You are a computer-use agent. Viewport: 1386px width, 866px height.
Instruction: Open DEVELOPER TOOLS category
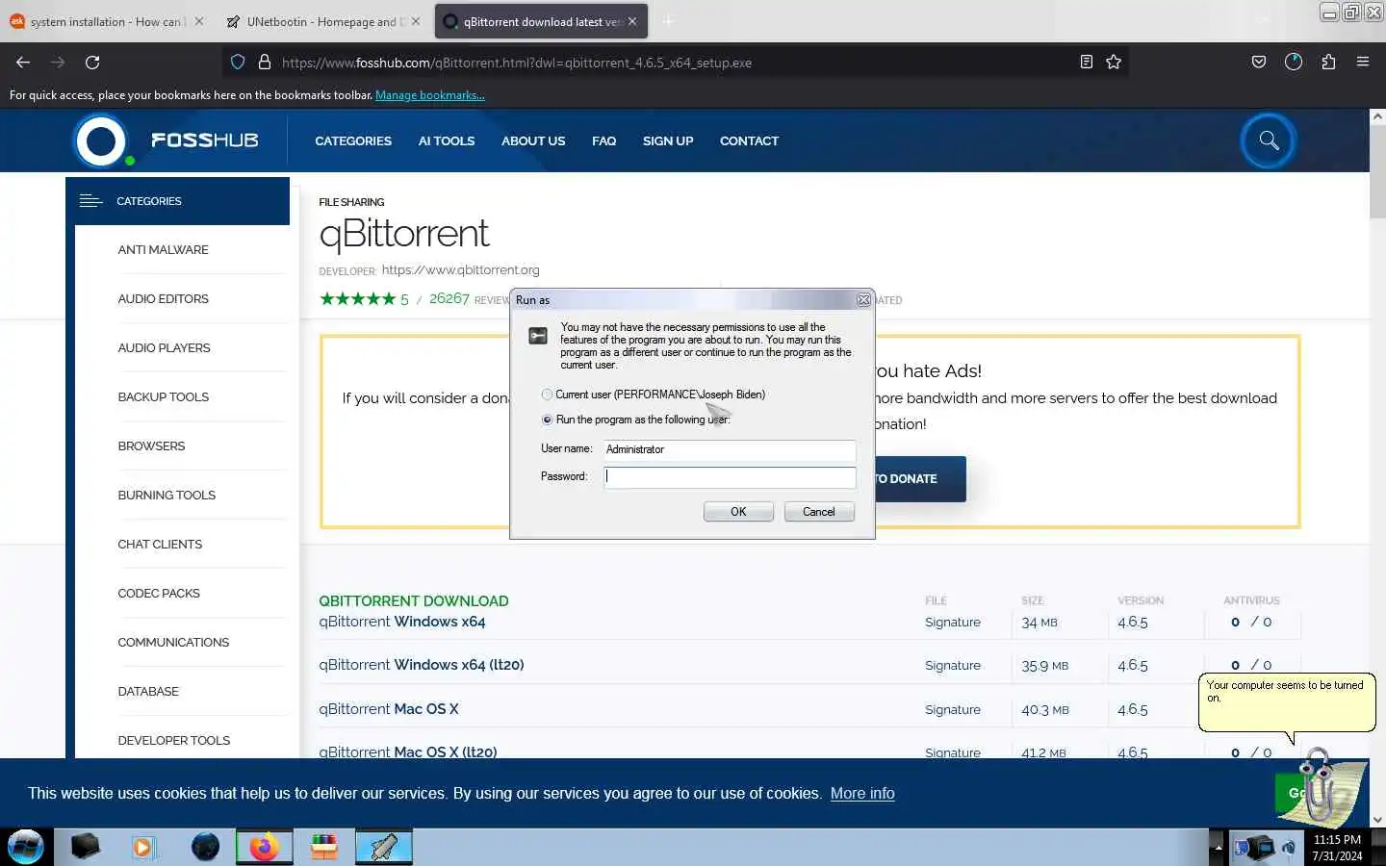pyautogui.click(x=174, y=740)
